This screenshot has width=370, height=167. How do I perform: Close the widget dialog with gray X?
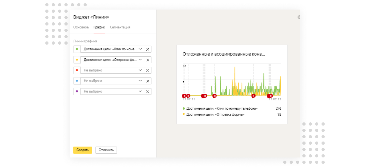coord(299,17)
